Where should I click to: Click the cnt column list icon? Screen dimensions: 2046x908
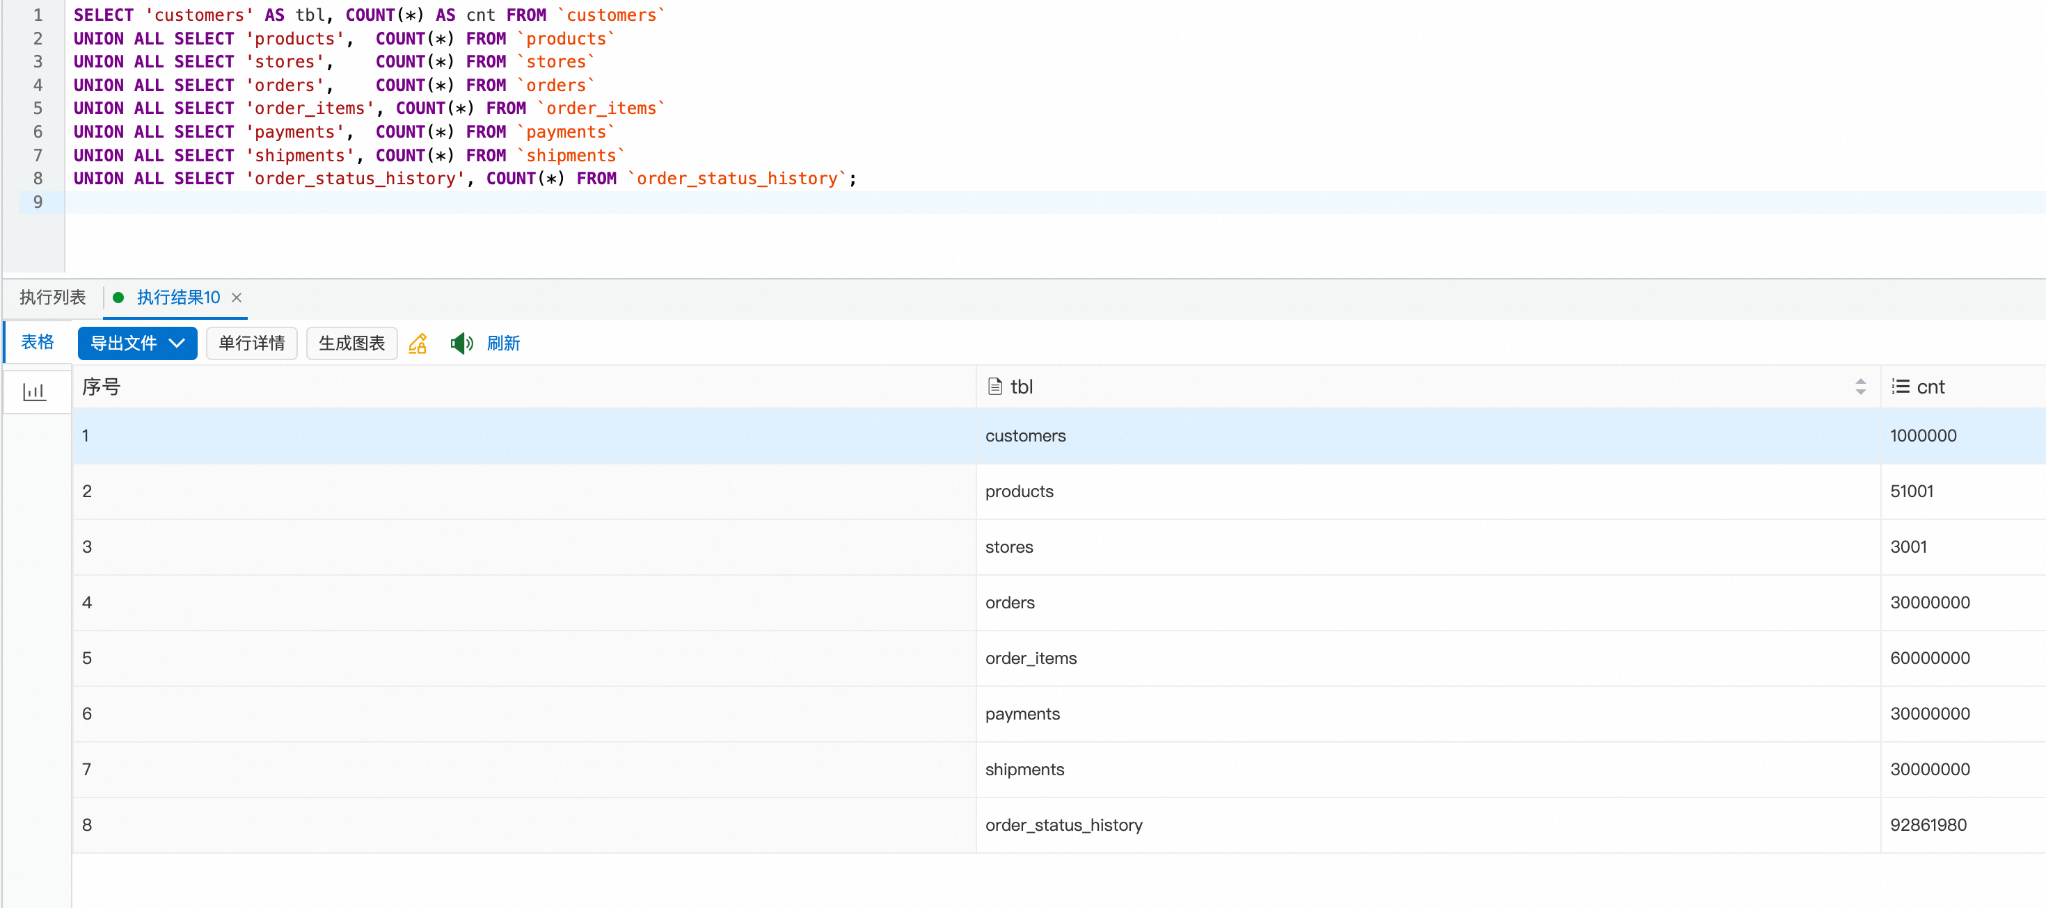[1900, 387]
